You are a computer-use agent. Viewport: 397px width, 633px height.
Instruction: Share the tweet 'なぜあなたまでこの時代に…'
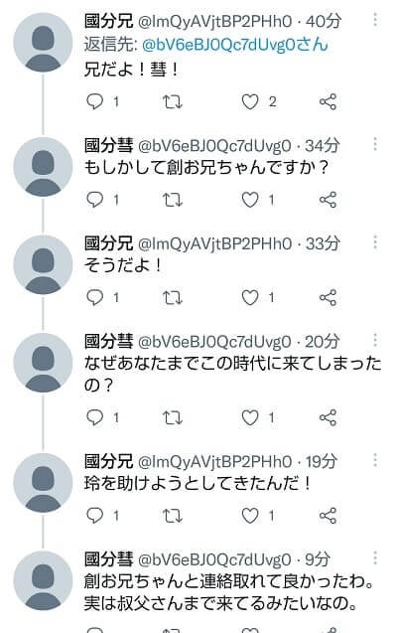328,417
